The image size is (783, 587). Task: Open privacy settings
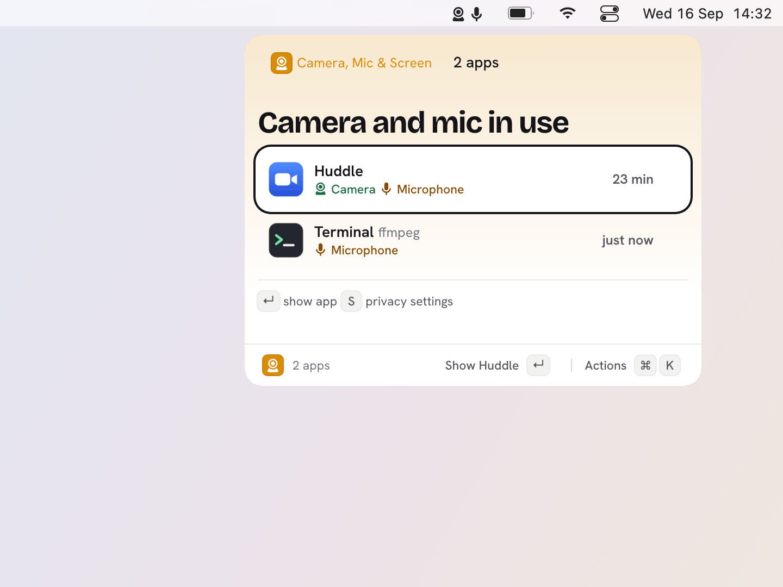coord(409,302)
